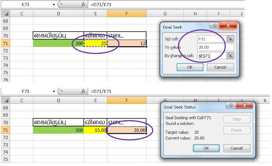This screenshot has width=272, height=166.
Task: Click select-all corner in bottom spreadsheet
Action: coord(6,100)
